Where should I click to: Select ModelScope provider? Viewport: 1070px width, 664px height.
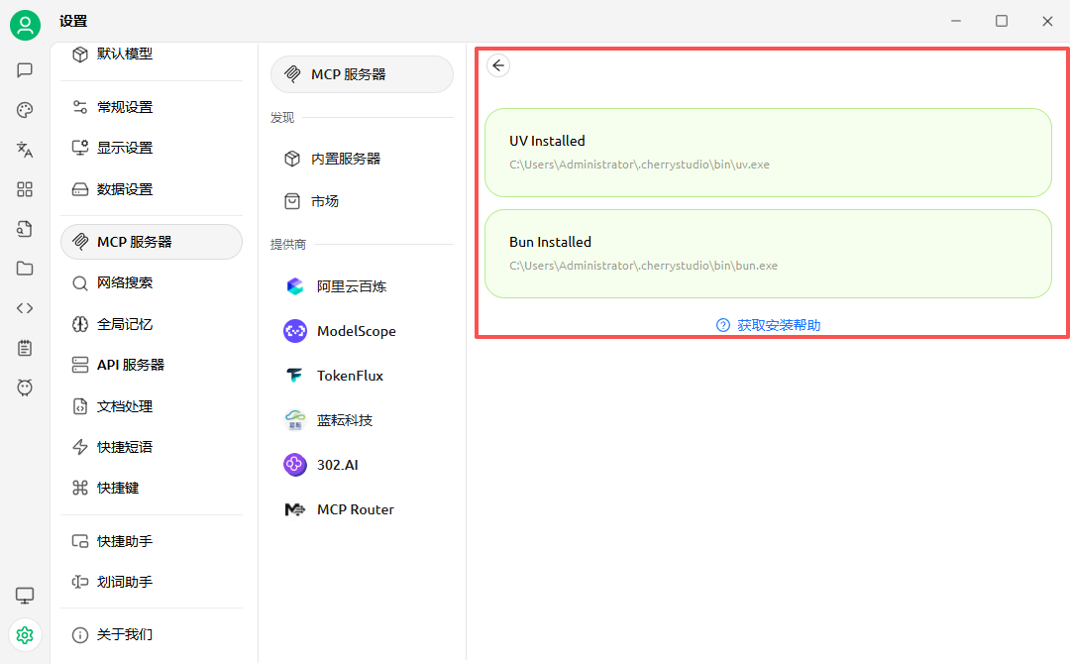pyautogui.click(x=356, y=331)
